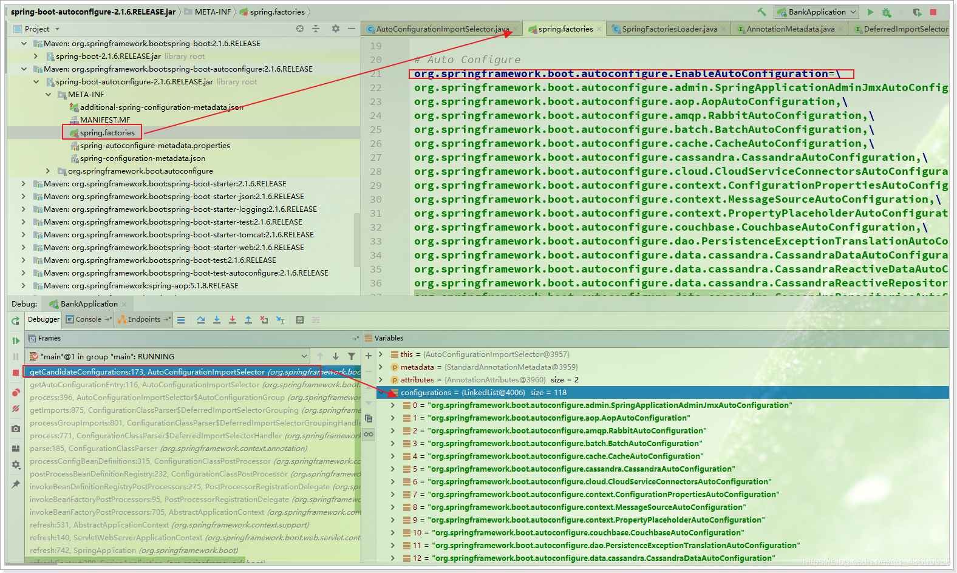
Task: Click New Watch plus icon in Variables
Action: (x=369, y=356)
